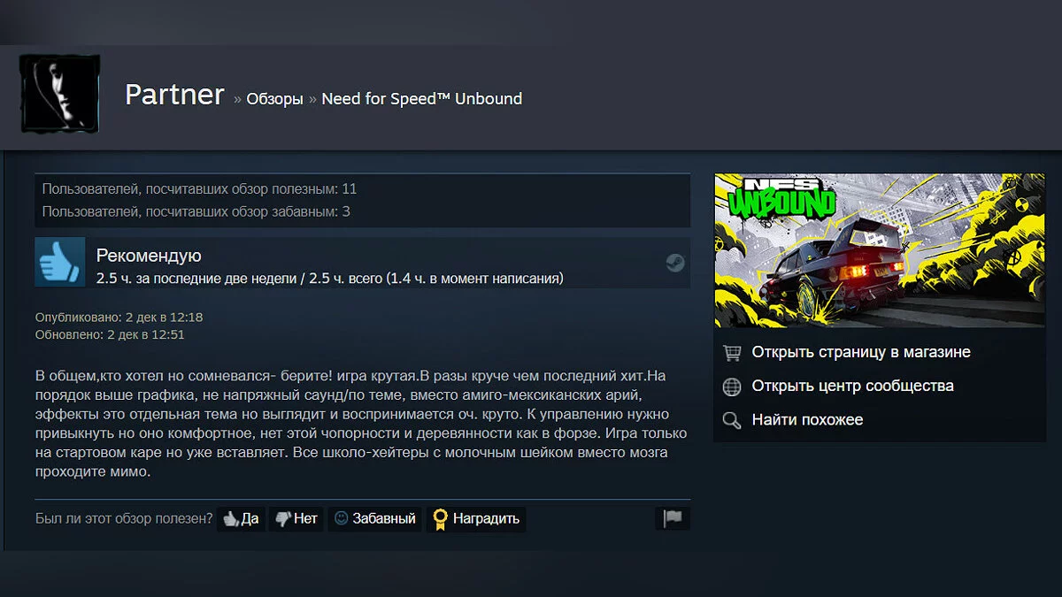Viewport: 1062px width, 597px height.
Task: Click the shopping cart icon
Action: 732,353
